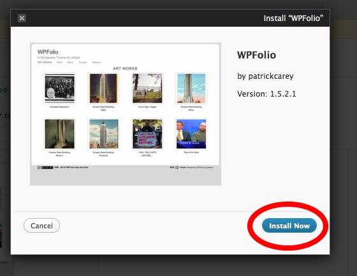Click the dialog title 'Install "WPFolio"'
This screenshot has height=276, width=357.
click(x=293, y=18)
